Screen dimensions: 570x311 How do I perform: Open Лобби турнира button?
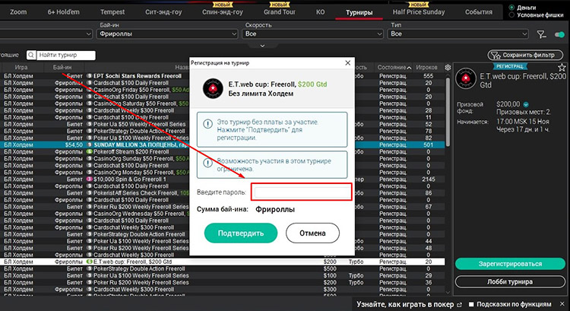pos(510,282)
